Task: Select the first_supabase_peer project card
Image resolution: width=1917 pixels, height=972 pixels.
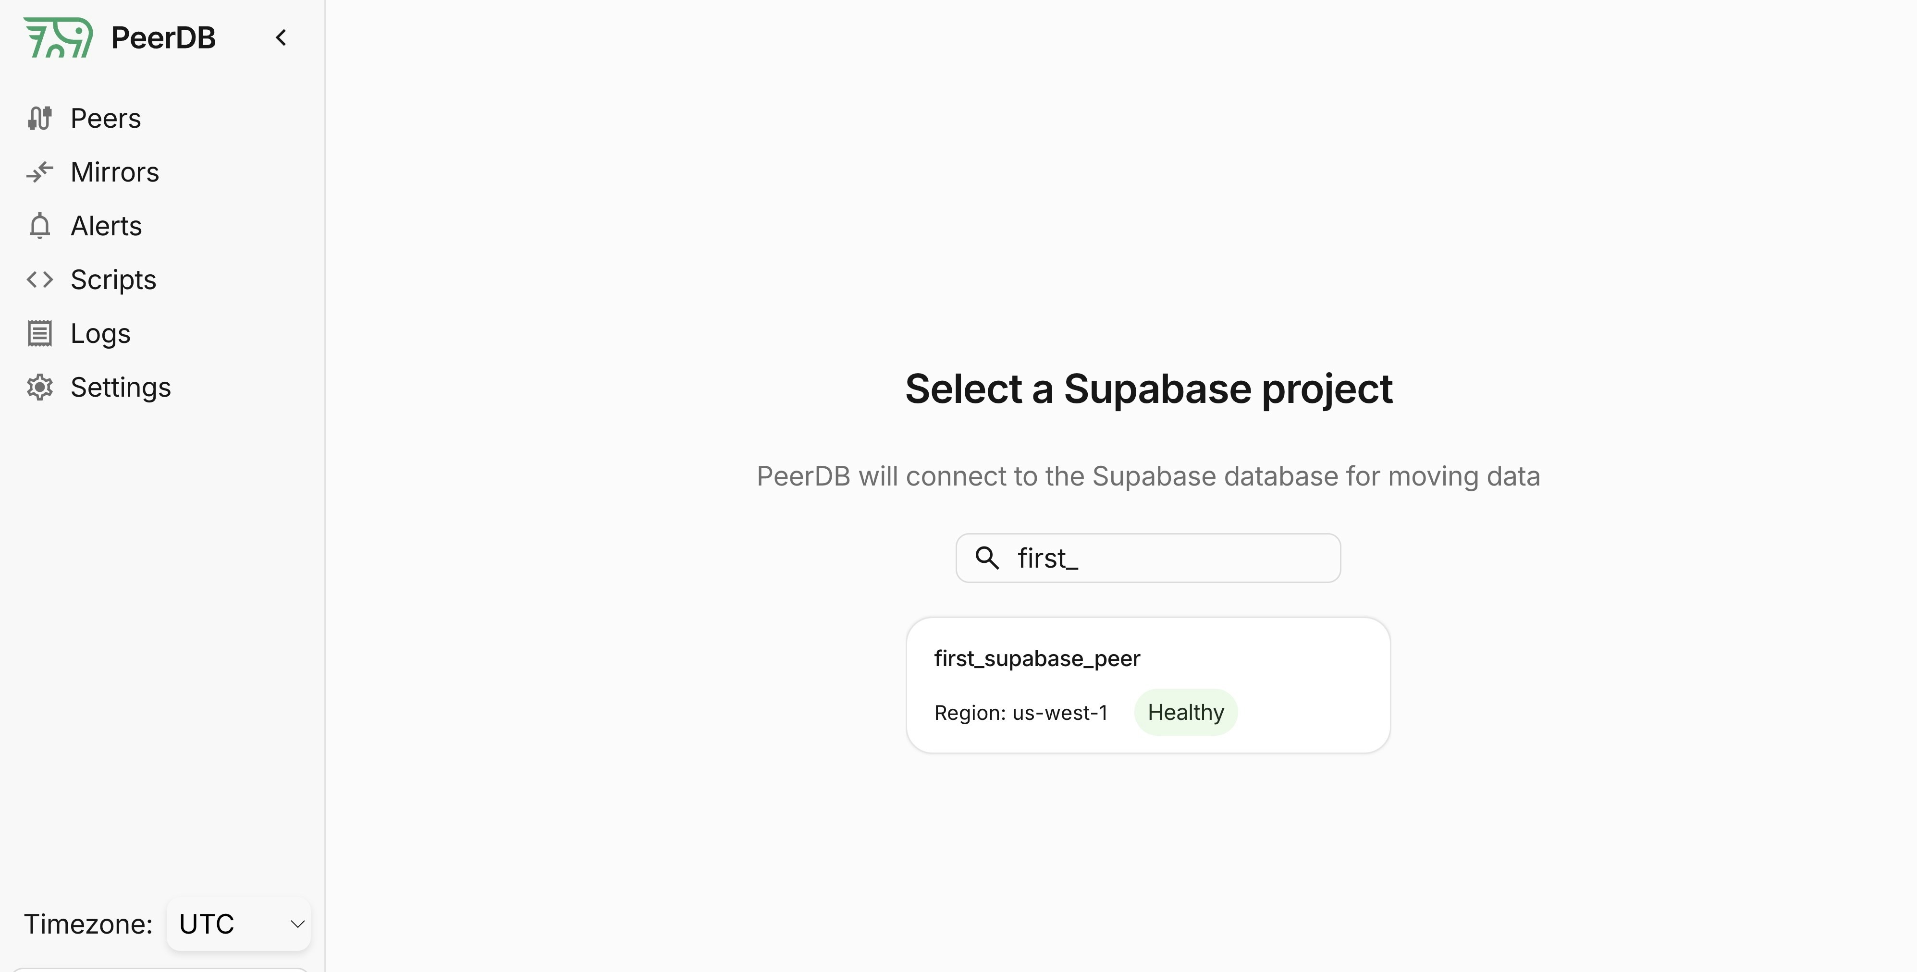Action: [x=1148, y=685]
